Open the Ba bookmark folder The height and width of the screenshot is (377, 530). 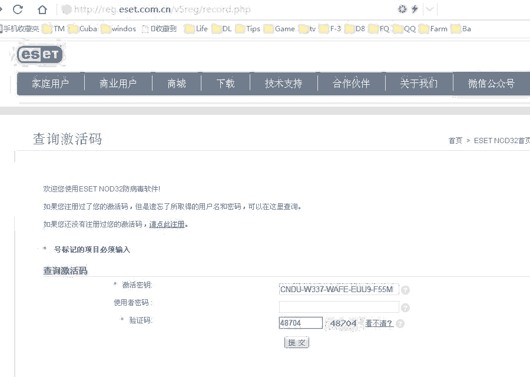click(x=461, y=29)
